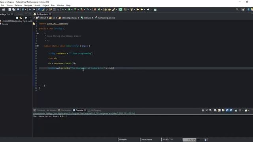This screenshot has height=142, width=253.
Task: Switch to the Java perspective icon
Action: (249, 9)
